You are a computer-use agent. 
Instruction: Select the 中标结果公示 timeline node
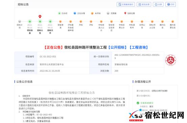click(x=122, y=21)
